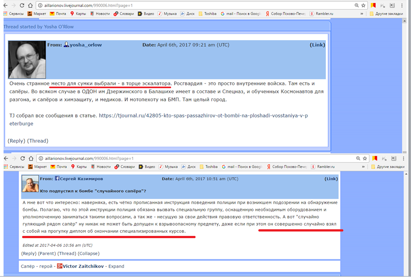
Task: Click the Google+ icon beside Victor Zaitchikov
Action: pyautogui.click(x=59, y=266)
